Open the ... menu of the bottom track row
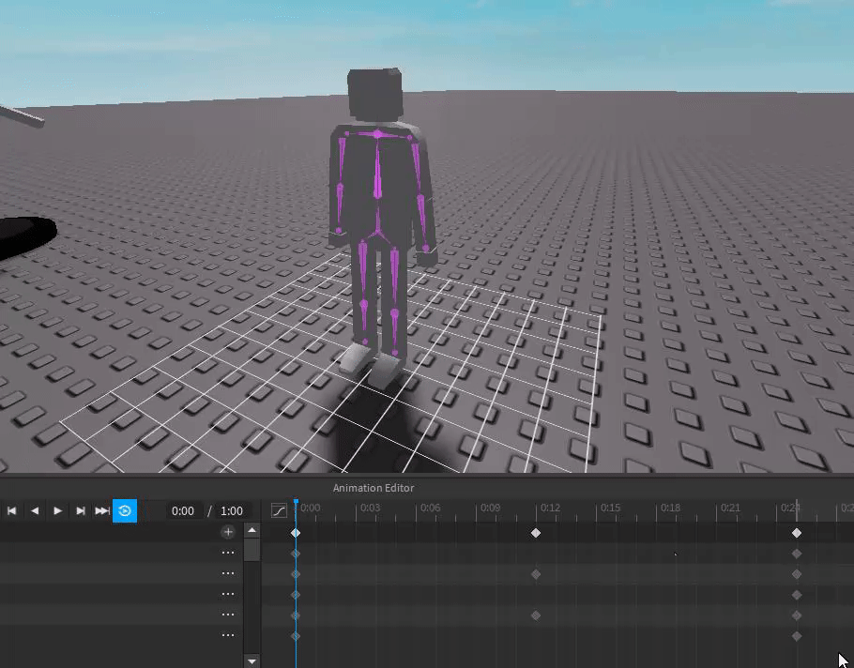This screenshot has width=854, height=668. [x=228, y=635]
